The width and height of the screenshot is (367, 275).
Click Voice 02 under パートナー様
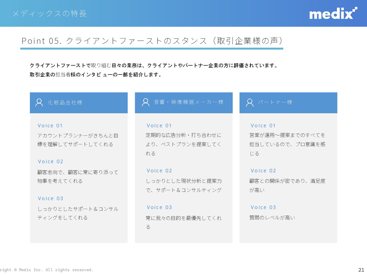[x=264, y=171]
